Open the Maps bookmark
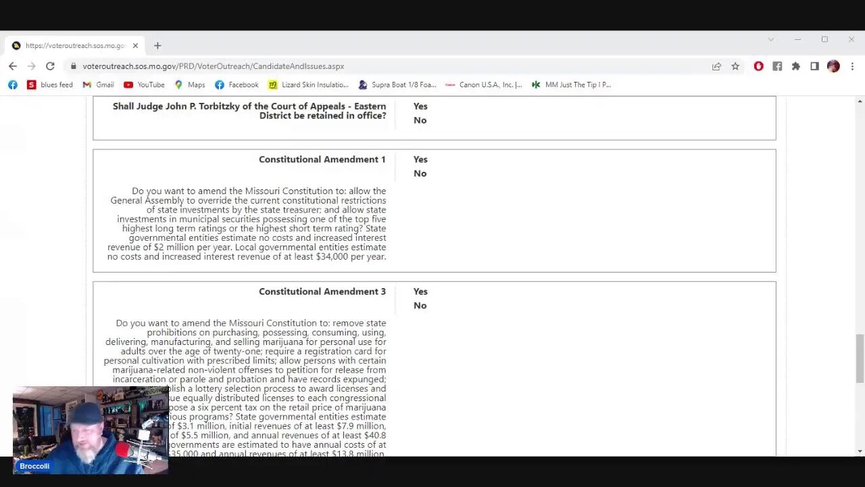The width and height of the screenshot is (865, 487). pos(189,85)
